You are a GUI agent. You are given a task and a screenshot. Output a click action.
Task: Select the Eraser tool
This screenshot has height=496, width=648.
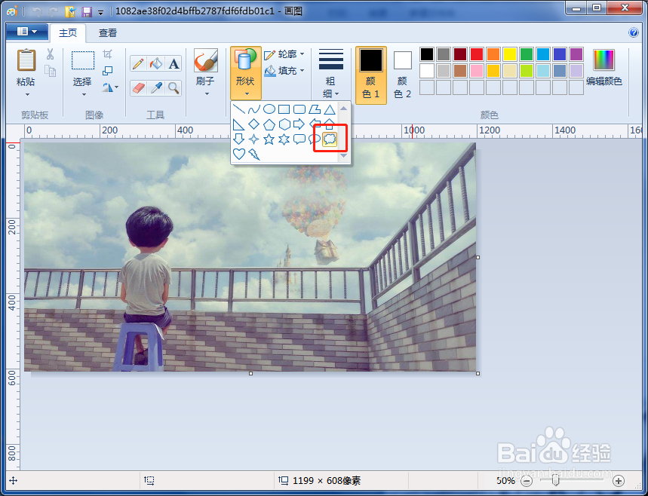pyautogui.click(x=139, y=88)
